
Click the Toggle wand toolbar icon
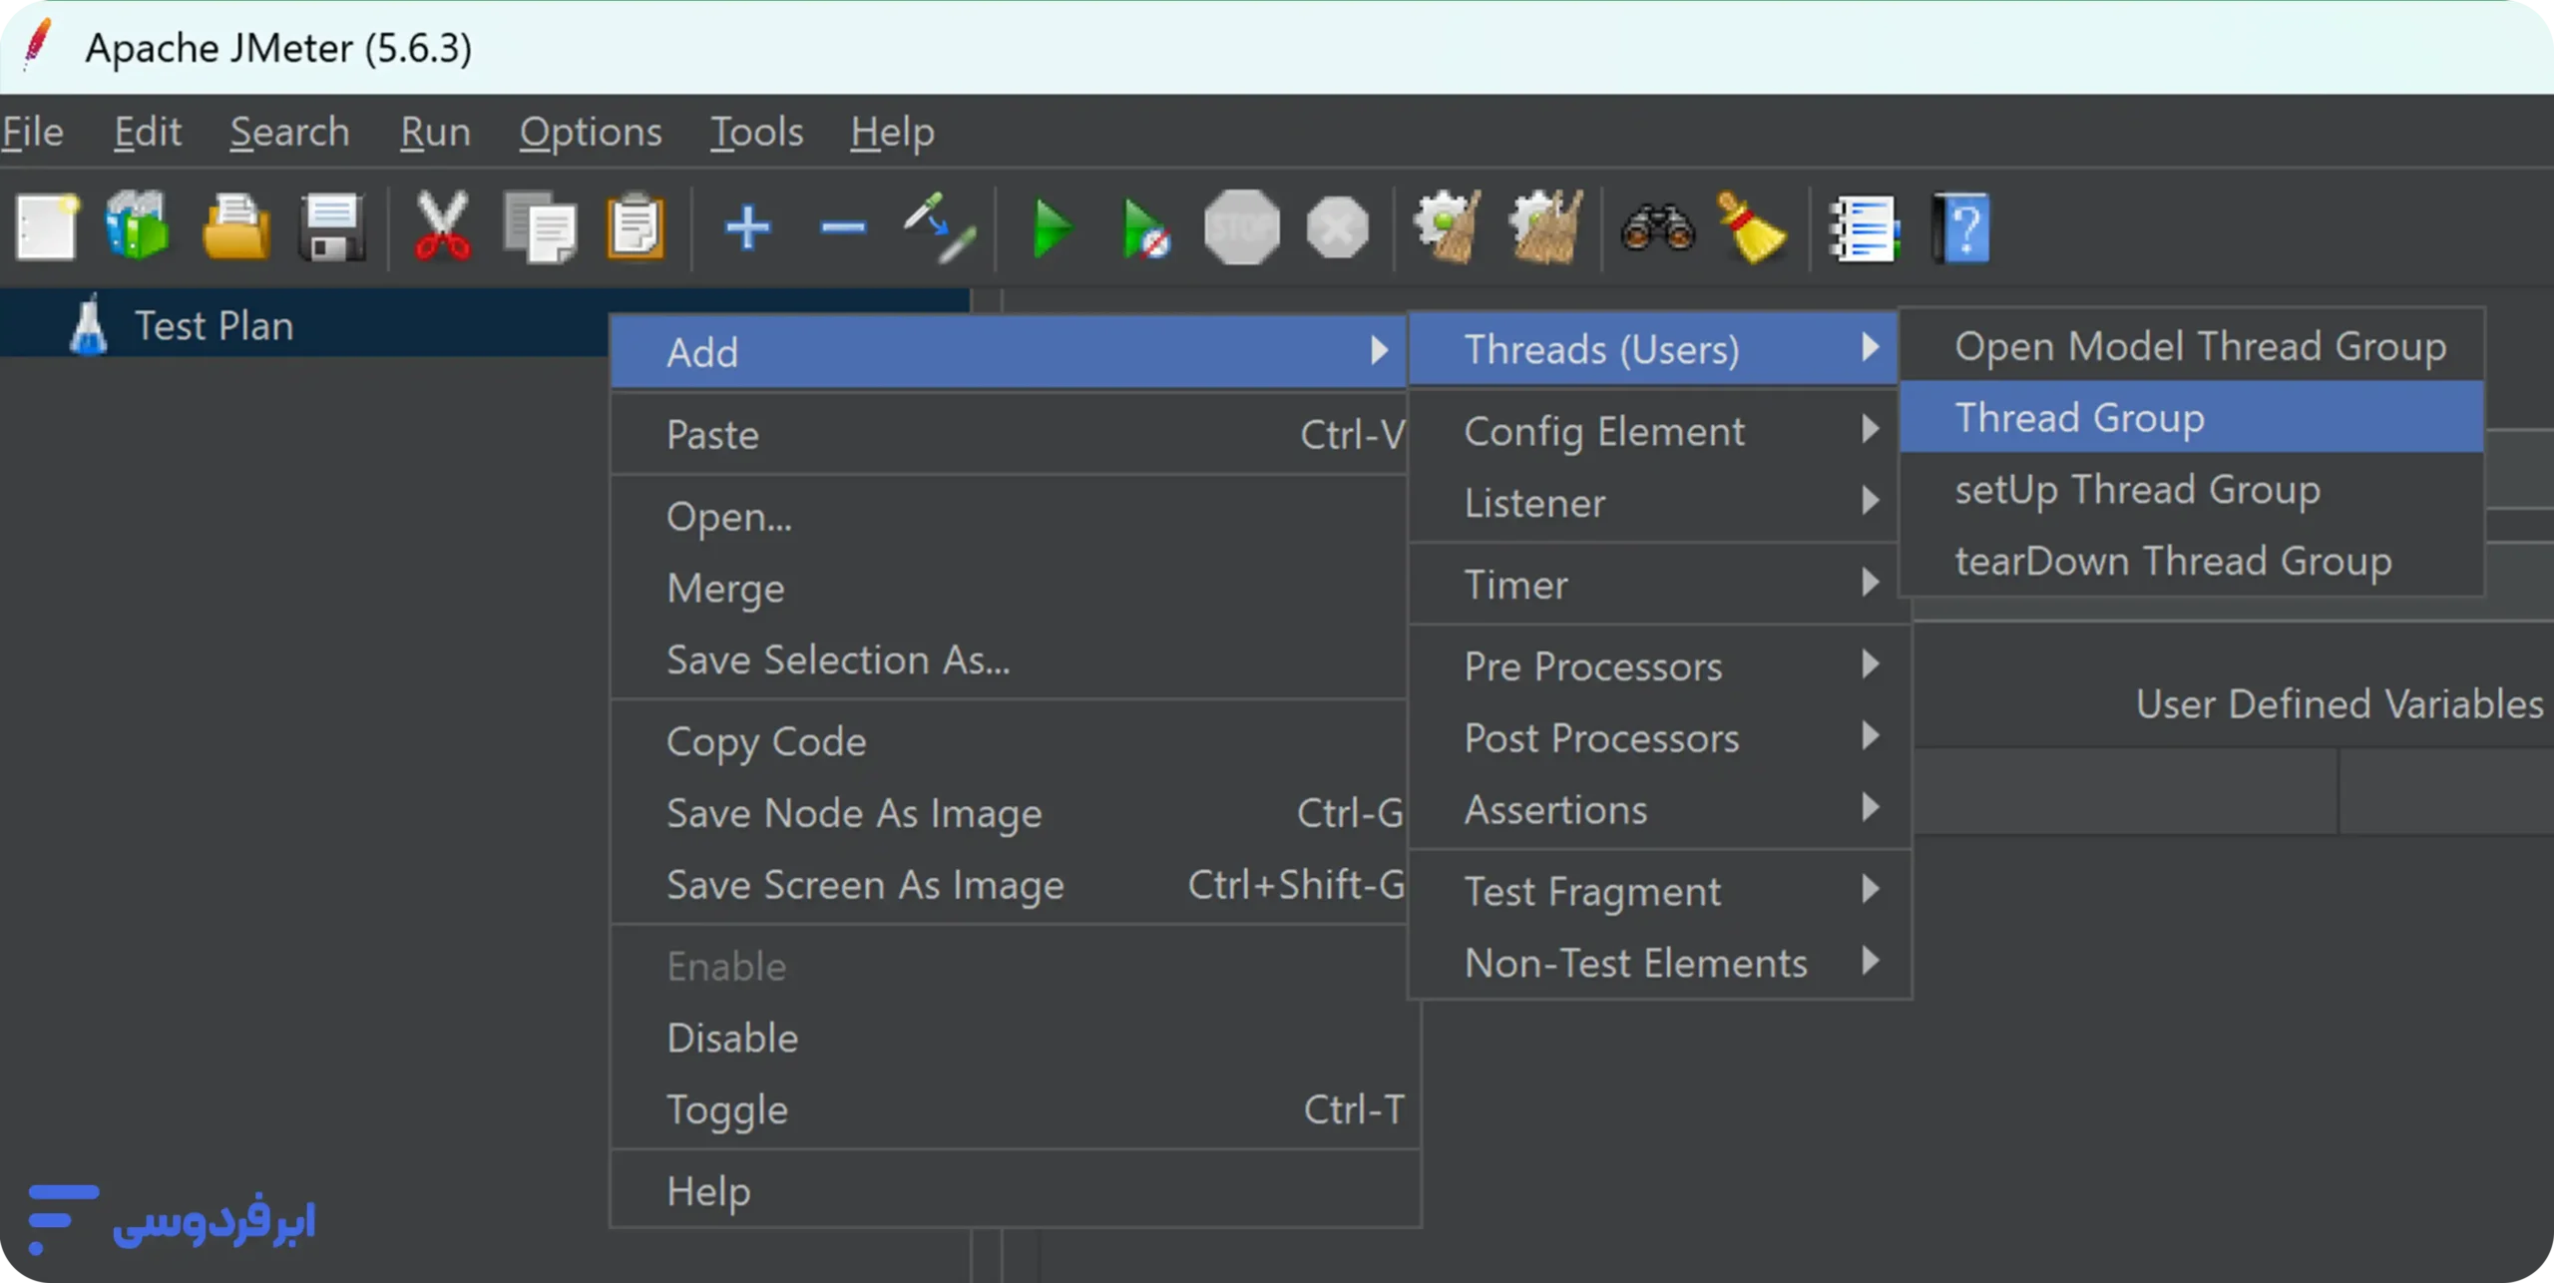click(x=938, y=227)
